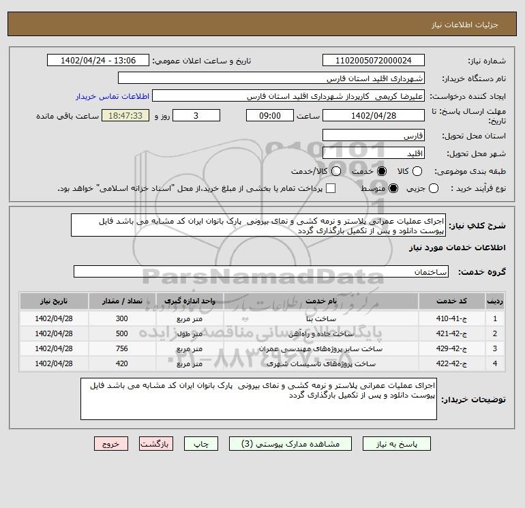Image resolution: width=525 pixels, height=508 pixels.
Task: Click the service group field 'ساختمان'
Action: point(261,271)
